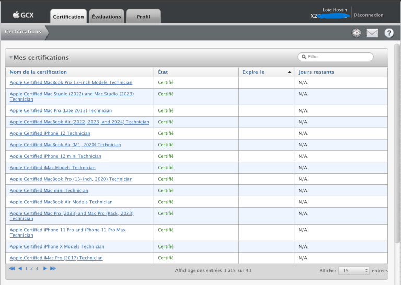The height and width of the screenshot is (285, 401).
Task: Go to previous page arrow
Action: click(20, 268)
